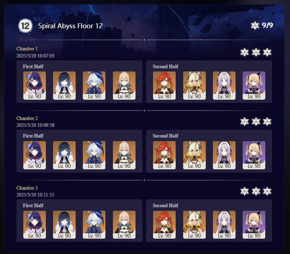This screenshot has width=290, height=254.
Task: Select Chamber 1 first star icon
Action: (x=244, y=53)
